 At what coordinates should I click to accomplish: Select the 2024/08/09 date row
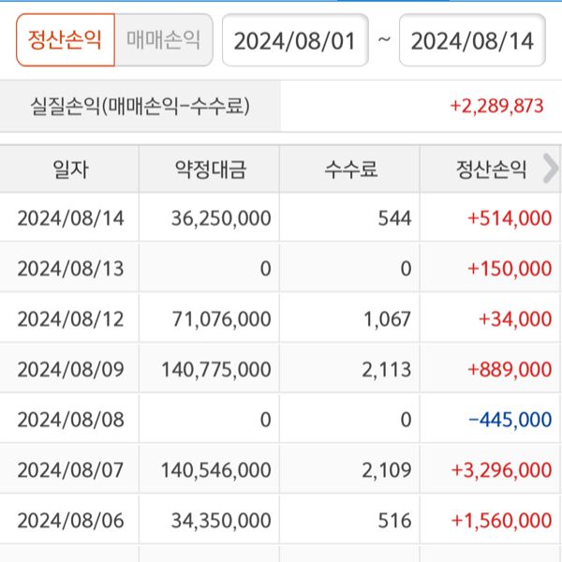click(71, 370)
